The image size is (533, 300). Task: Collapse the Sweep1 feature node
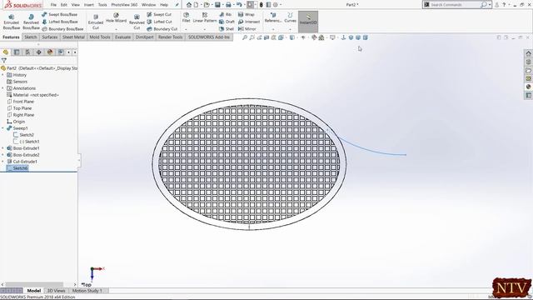click(x=2, y=128)
